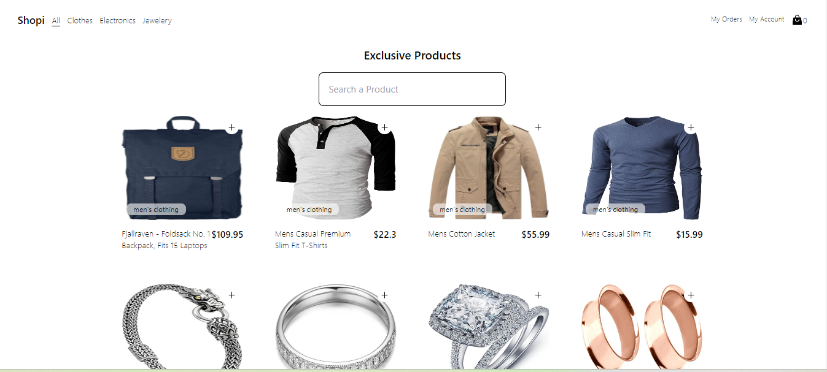Add dragon chain bracelet using plus icon
The width and height of the screenshot is (827, 372).
pyautogui.click(x=231, y=295)
